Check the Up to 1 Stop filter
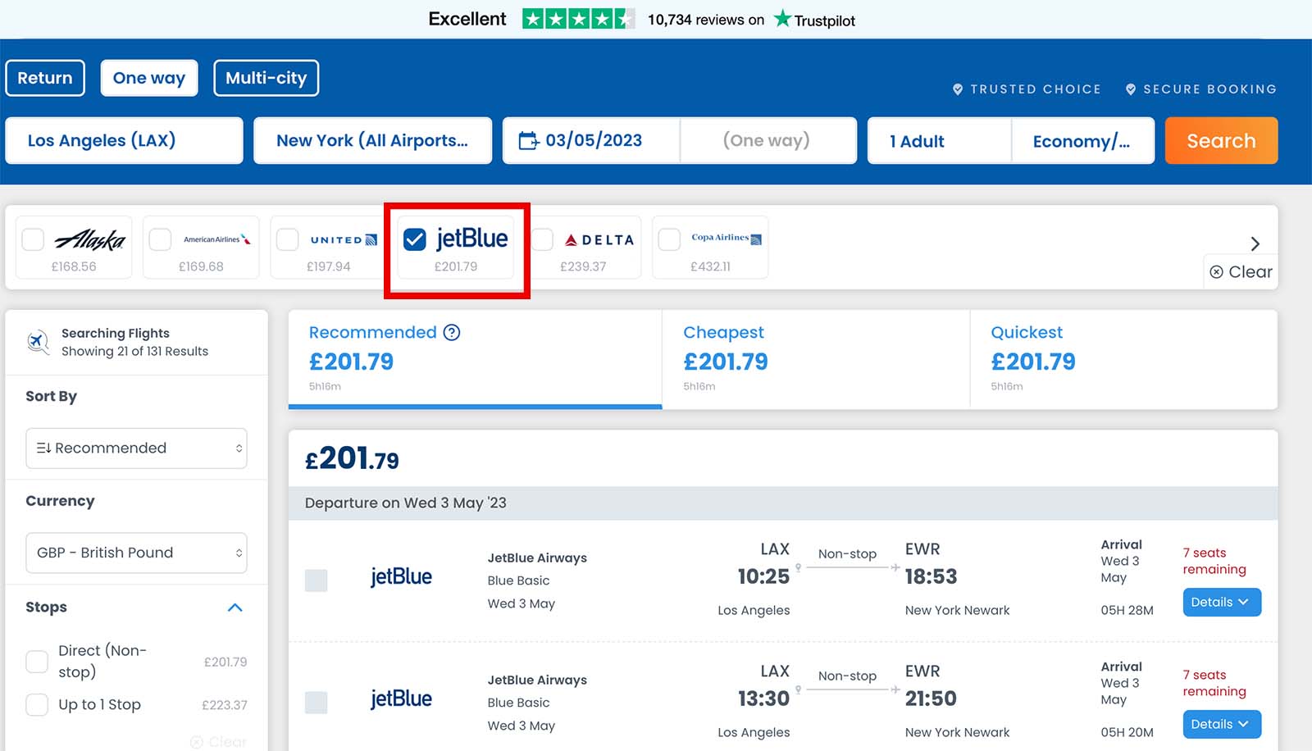 coord(37,704)
